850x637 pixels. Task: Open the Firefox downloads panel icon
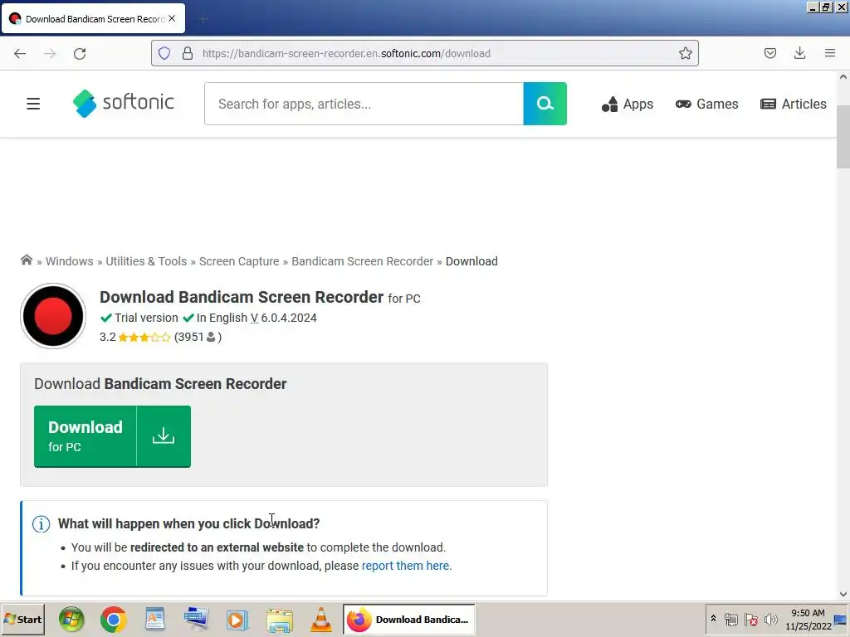799,53
